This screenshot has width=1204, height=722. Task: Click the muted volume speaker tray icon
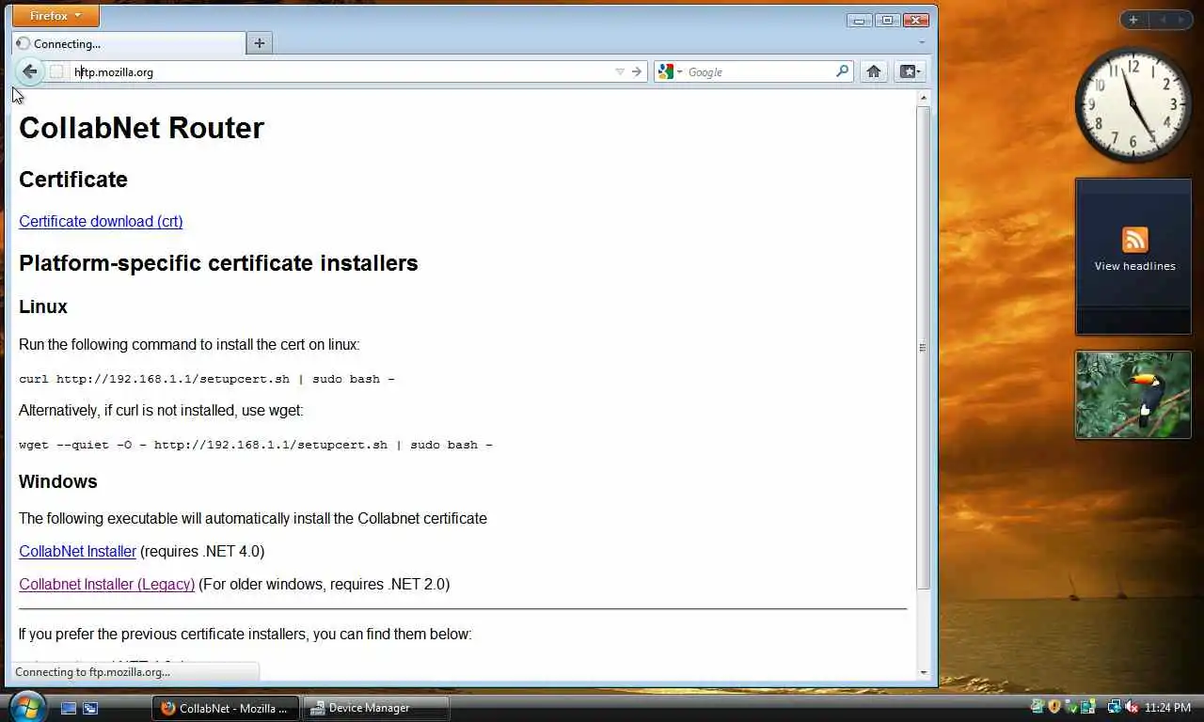click(x=1132, y=707)
